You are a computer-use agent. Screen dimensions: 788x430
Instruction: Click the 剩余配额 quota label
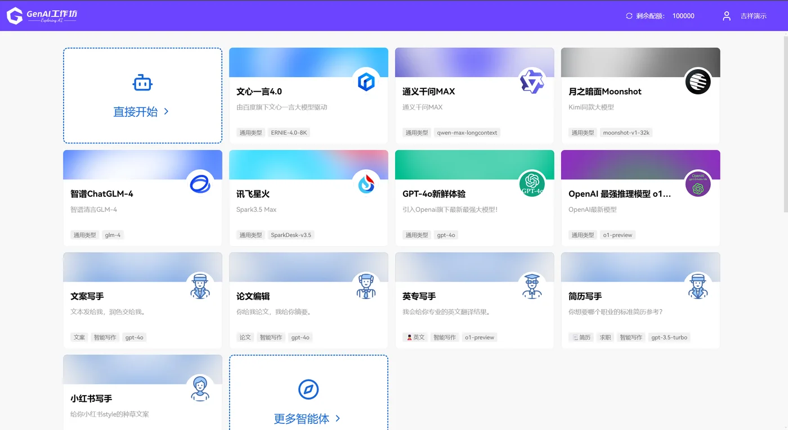point(651,16)
